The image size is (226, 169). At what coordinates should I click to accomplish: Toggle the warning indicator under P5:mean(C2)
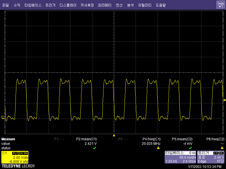click(x=190, y=148)
